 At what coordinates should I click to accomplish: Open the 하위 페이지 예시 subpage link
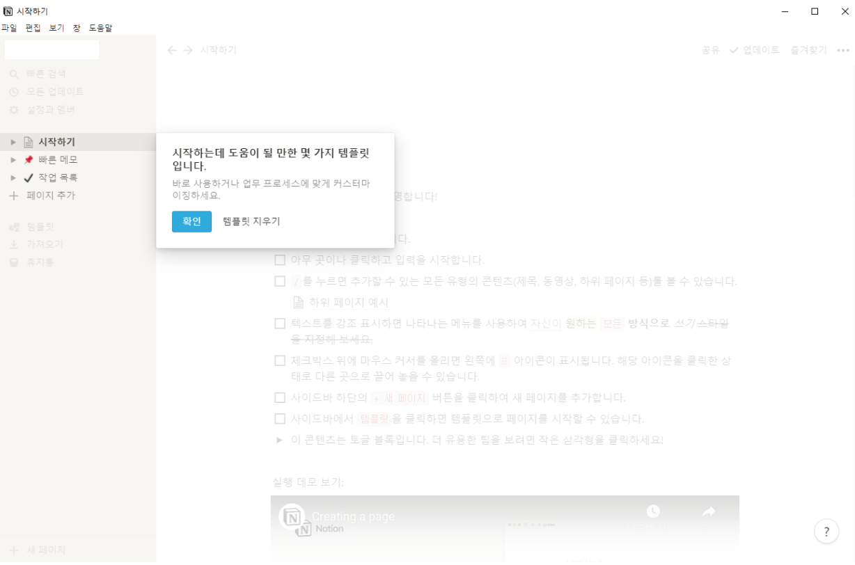pos(349,303)
